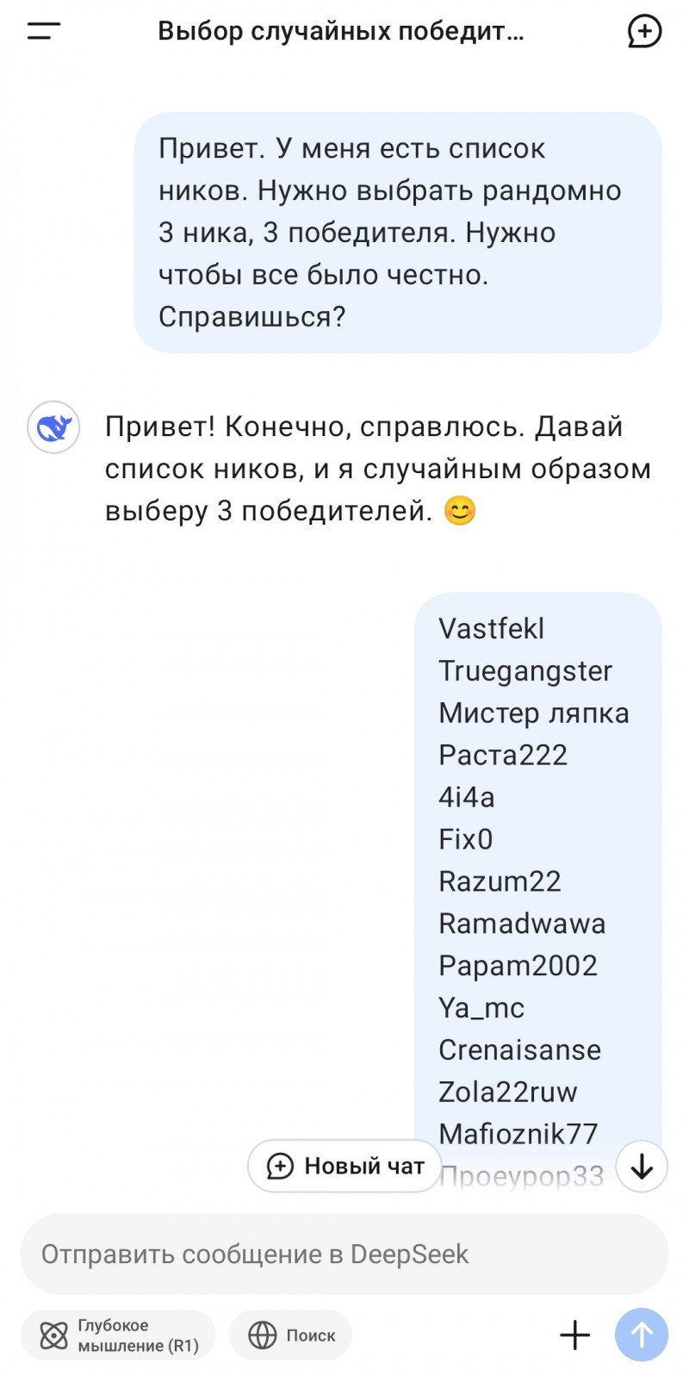Click the nickname Zola22ruw

[x=507, y=1093]
